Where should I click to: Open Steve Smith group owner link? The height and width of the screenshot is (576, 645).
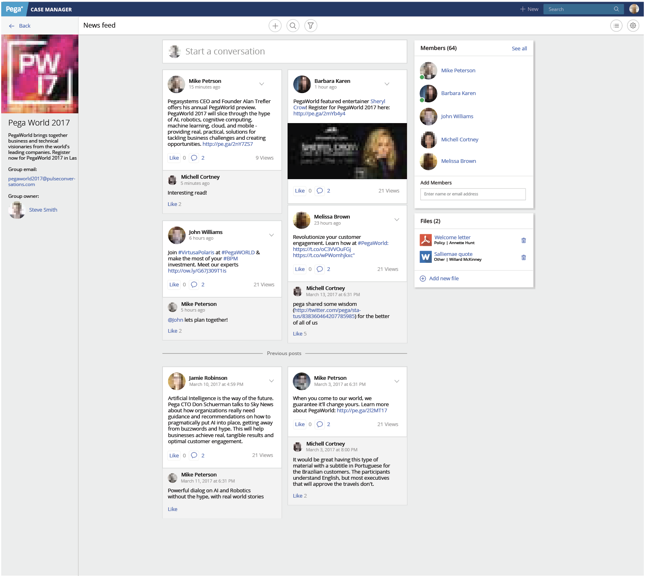tap(43, 210)
